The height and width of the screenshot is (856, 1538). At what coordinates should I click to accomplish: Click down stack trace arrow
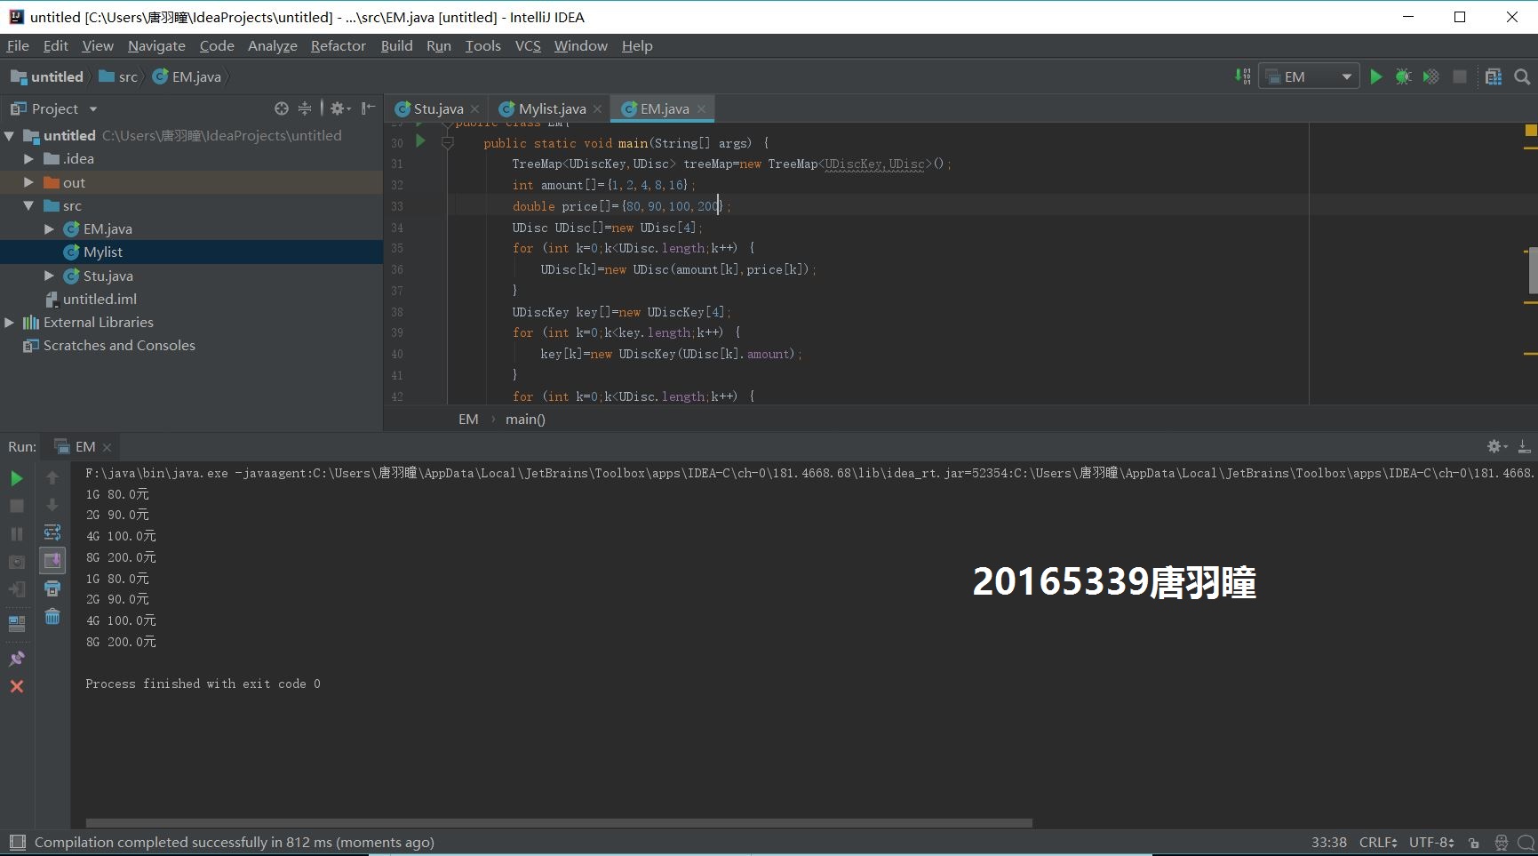pos(52,505)
